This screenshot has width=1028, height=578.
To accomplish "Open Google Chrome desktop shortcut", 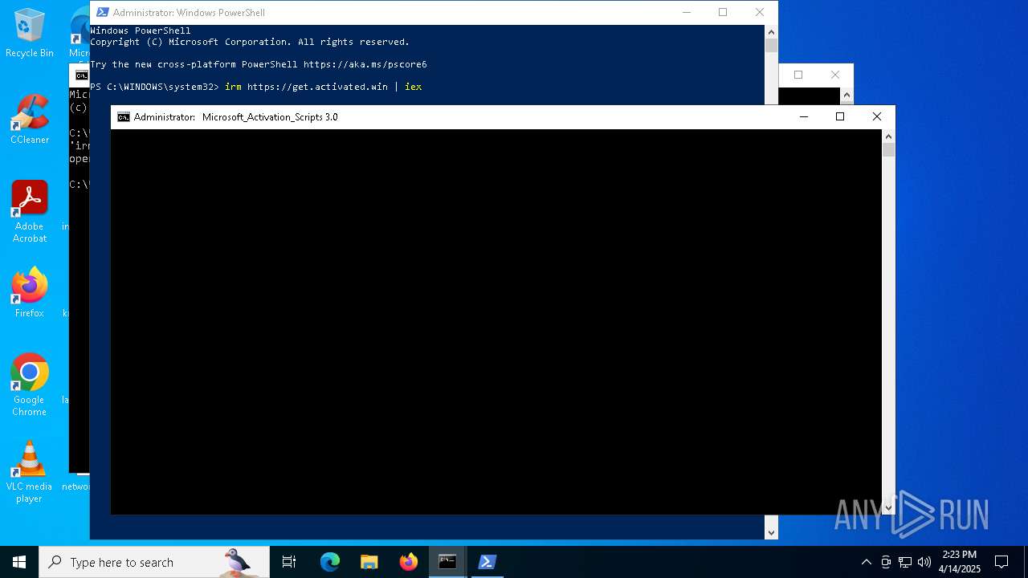I will [30, 385].
